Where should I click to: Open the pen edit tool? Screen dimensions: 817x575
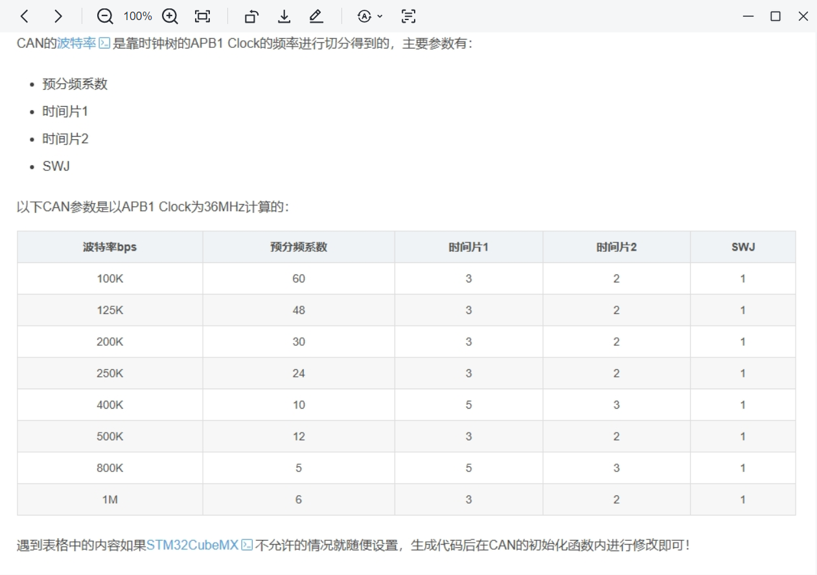coord(316,16)
